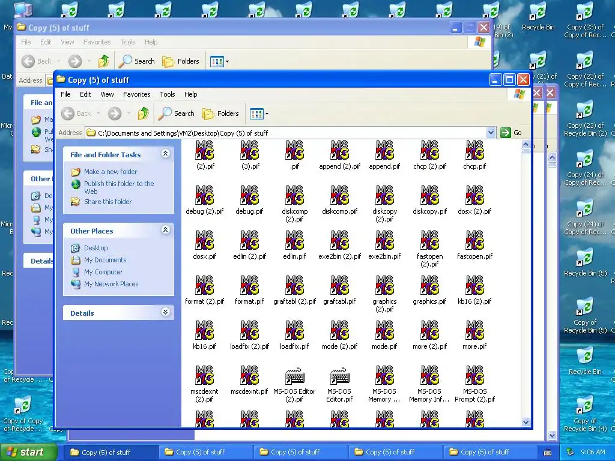
Task: Select the dosx.pif icon
Action: 204,240
